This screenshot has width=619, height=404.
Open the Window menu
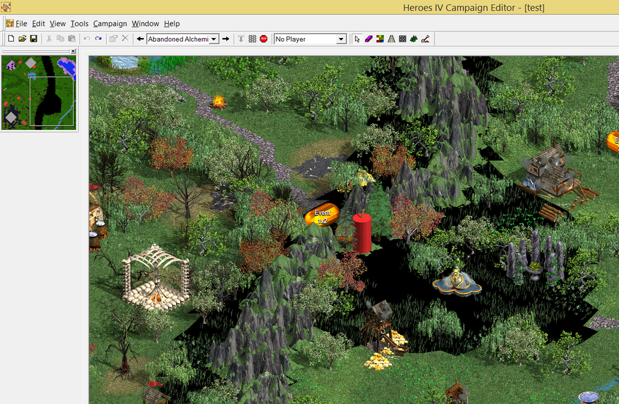[x=145, y=24]
